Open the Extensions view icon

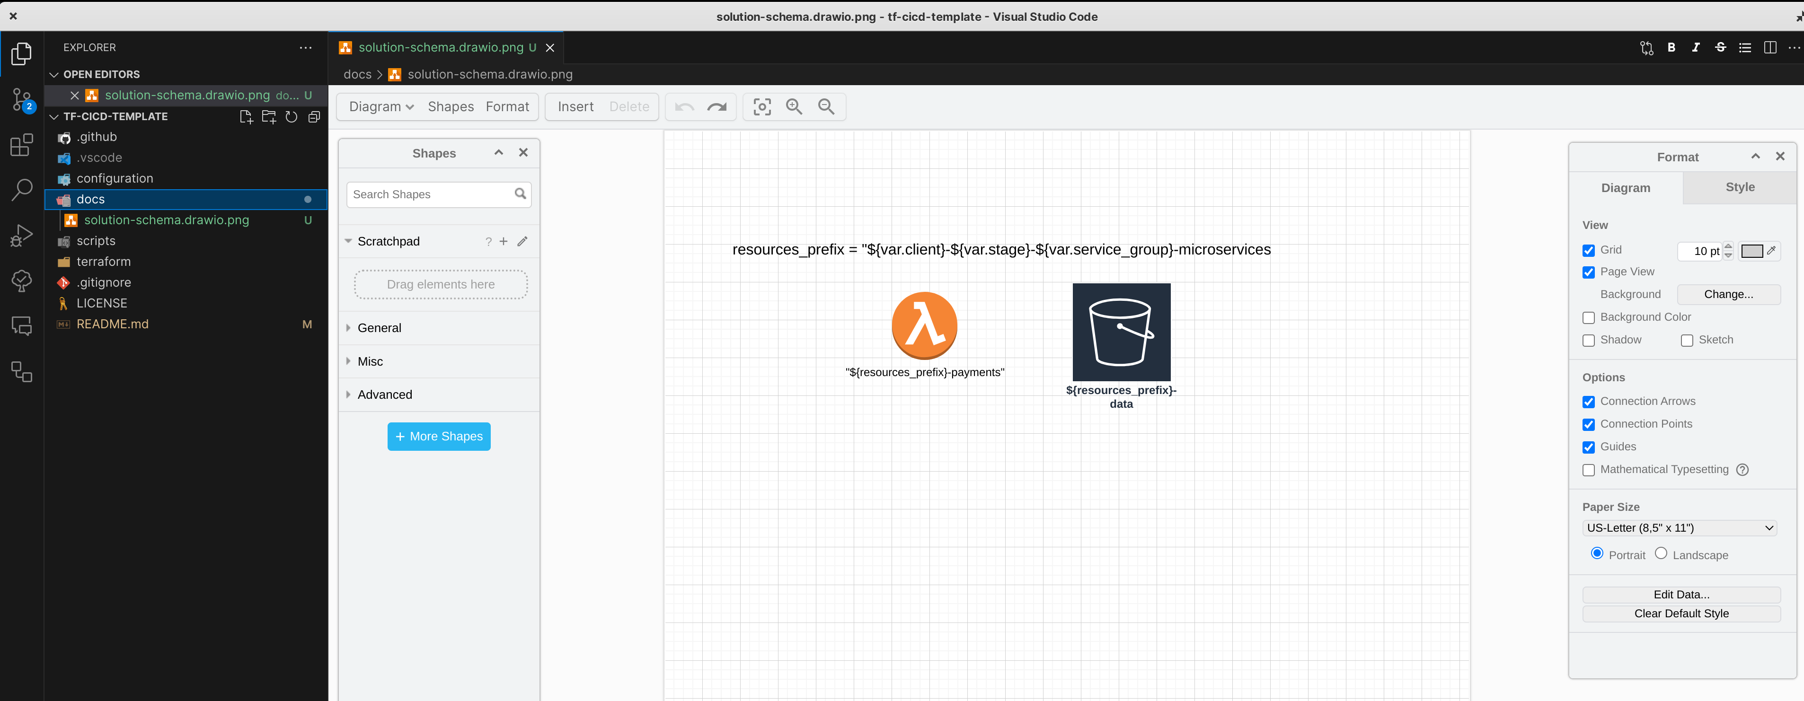[x=22, y=145]
